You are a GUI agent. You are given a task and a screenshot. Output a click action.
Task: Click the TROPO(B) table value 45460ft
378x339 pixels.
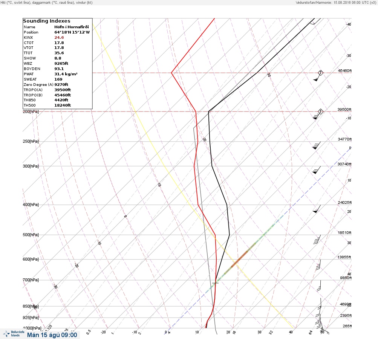[63, 95]
